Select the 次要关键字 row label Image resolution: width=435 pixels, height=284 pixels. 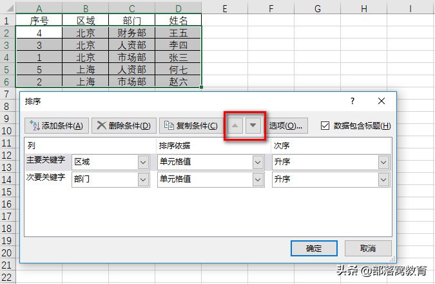pos(46,177)
